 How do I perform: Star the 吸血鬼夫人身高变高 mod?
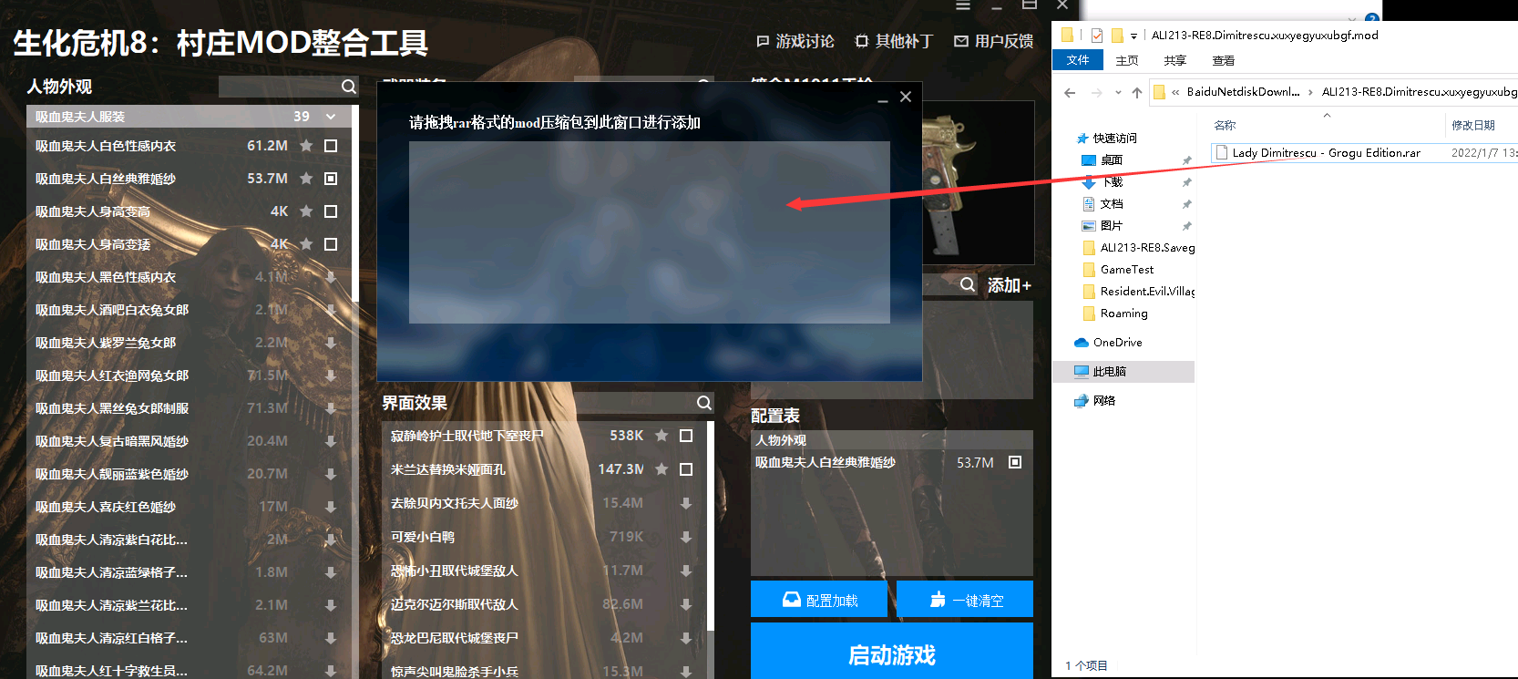306,211
